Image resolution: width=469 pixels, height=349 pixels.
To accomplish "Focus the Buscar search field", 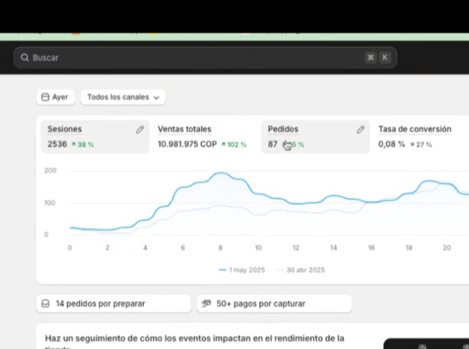I will (190, 58).
